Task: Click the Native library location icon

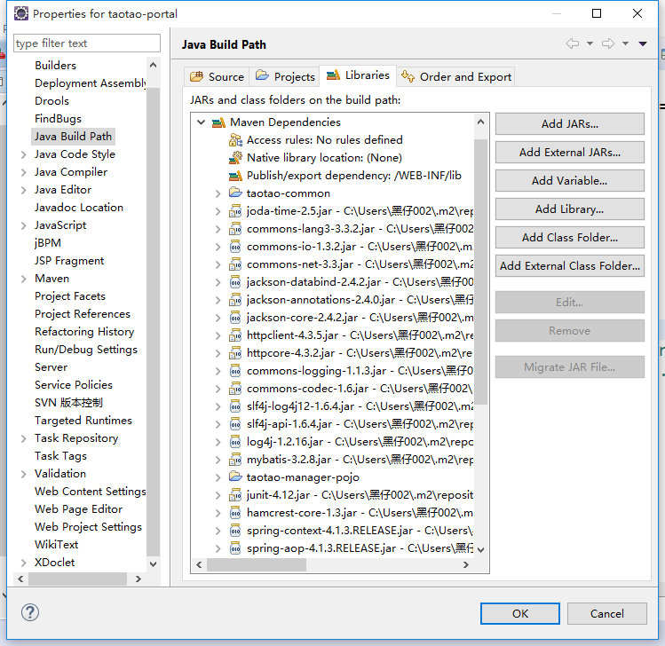Action: [x=235, y=158]
